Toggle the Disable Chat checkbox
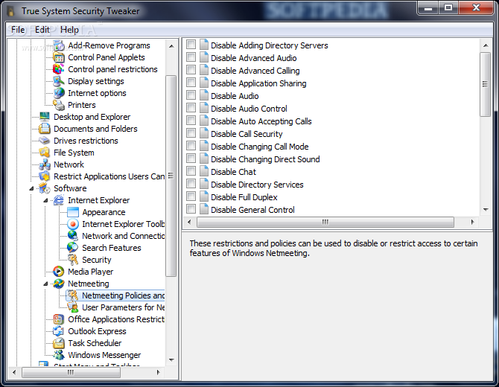The image size is (499, 387). coord(191,170)
